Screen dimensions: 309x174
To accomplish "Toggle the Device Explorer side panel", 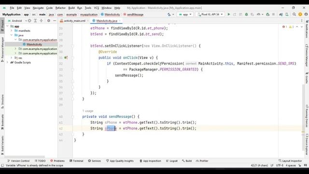I will click(x=307, y=145).
